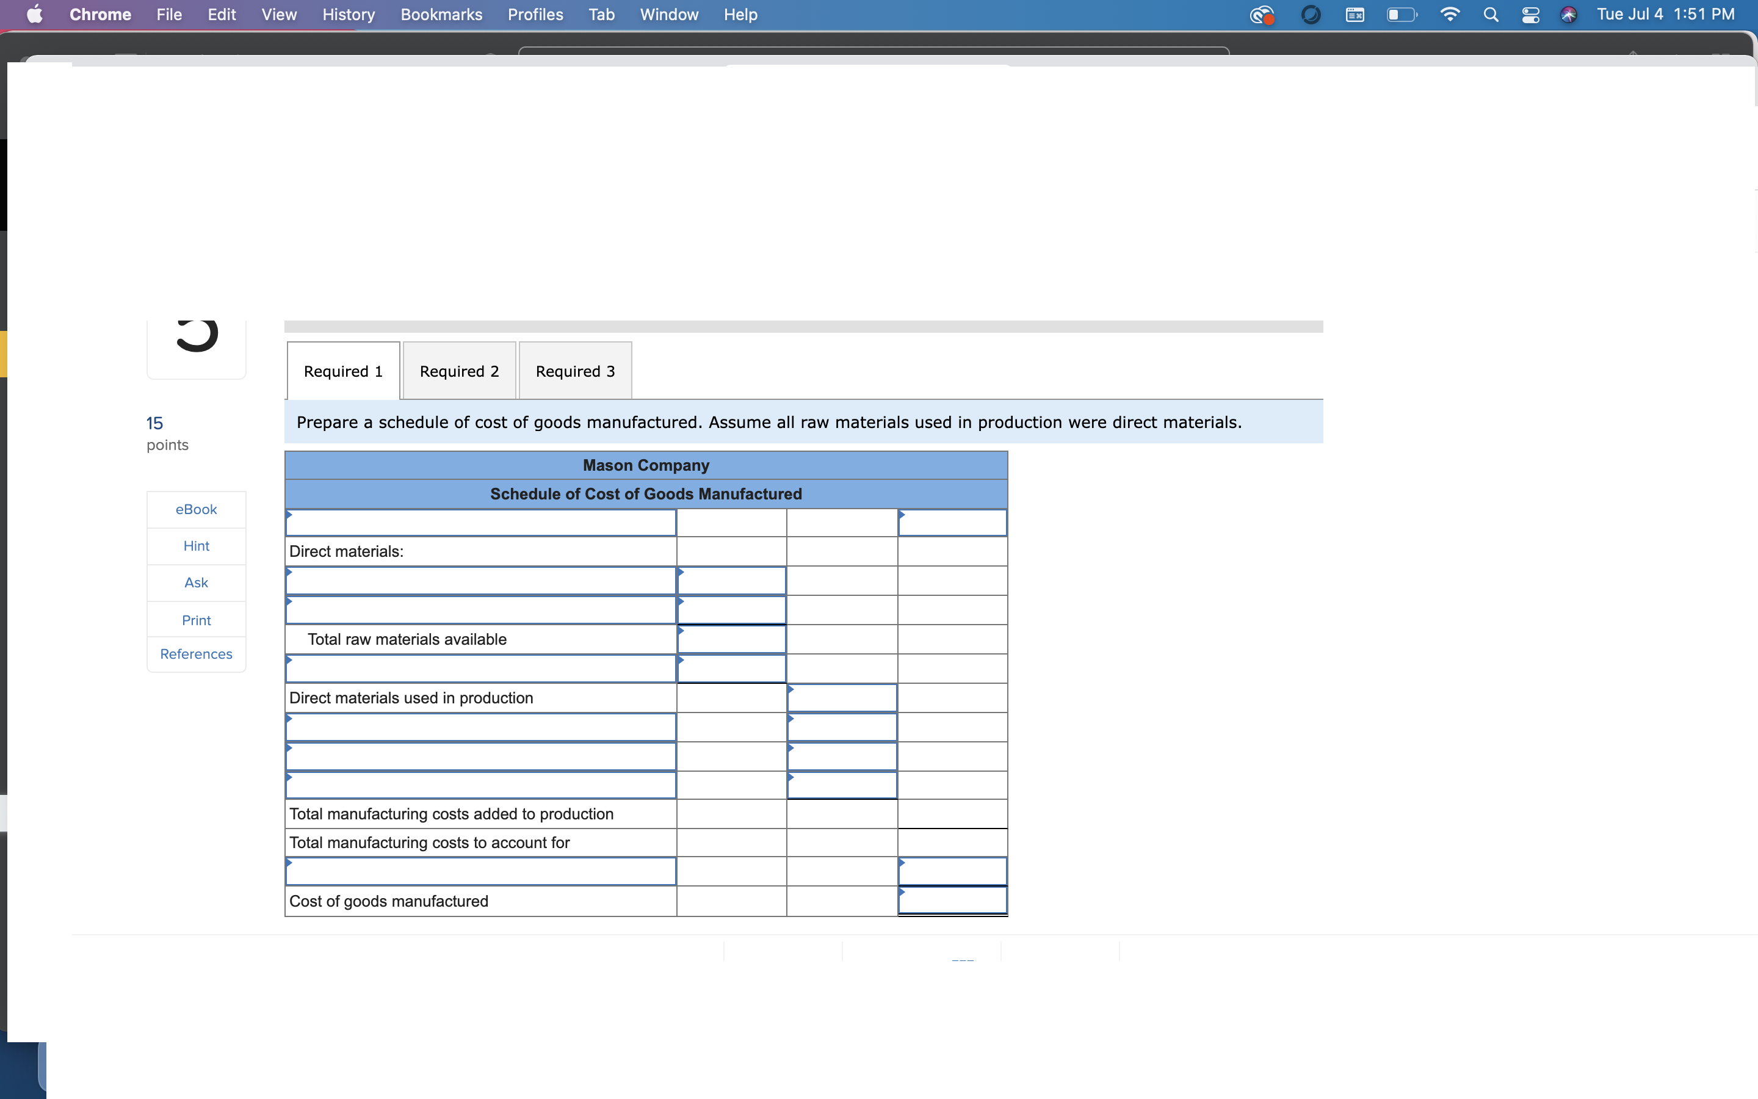This screenshot has width=1758, height=1099.
Task: Click the Print link
Action: click(x=196, y=620)
